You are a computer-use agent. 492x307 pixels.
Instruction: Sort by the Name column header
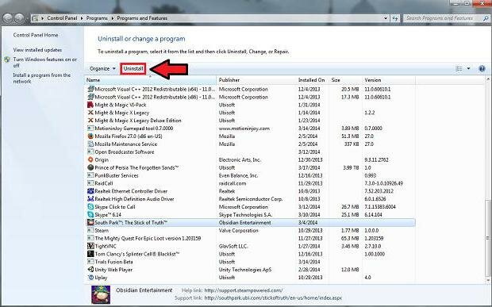(151, 80)
